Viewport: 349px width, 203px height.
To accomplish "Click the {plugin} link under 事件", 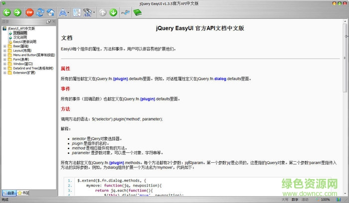I will (x=148, y=99).
